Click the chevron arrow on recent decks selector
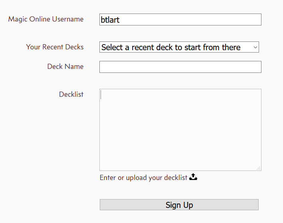Screen dimensions: 283x223 [255, 47]
